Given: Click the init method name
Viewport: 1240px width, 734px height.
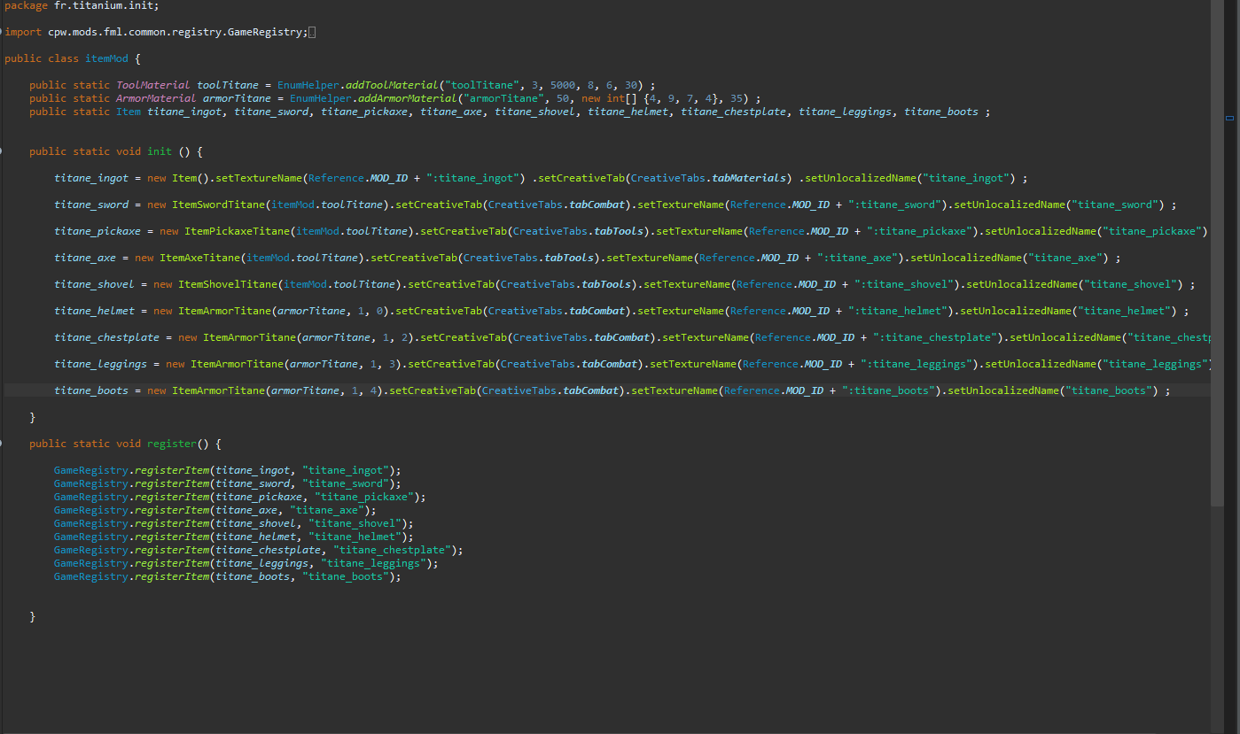Looking at the screenshot, I should click(160, 151).
